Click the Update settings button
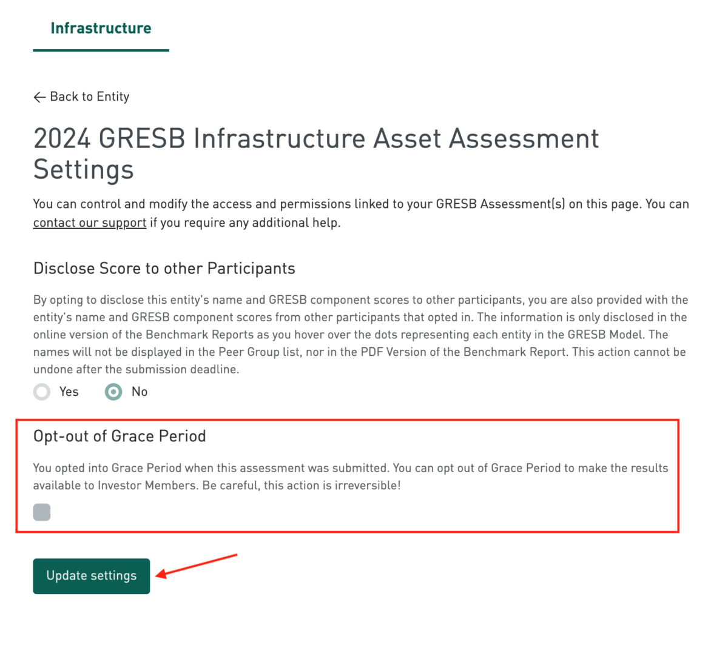 (92, 576)
